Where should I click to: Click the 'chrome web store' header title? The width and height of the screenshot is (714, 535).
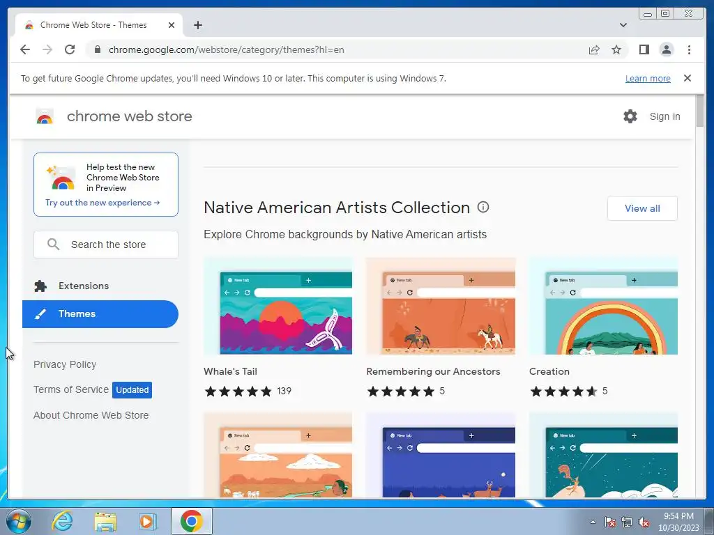tap(129, 116)
